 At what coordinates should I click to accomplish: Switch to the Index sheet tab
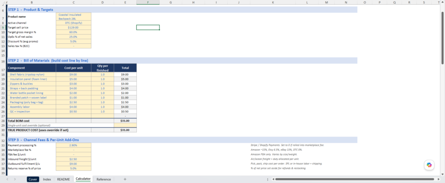click(47, 180)
